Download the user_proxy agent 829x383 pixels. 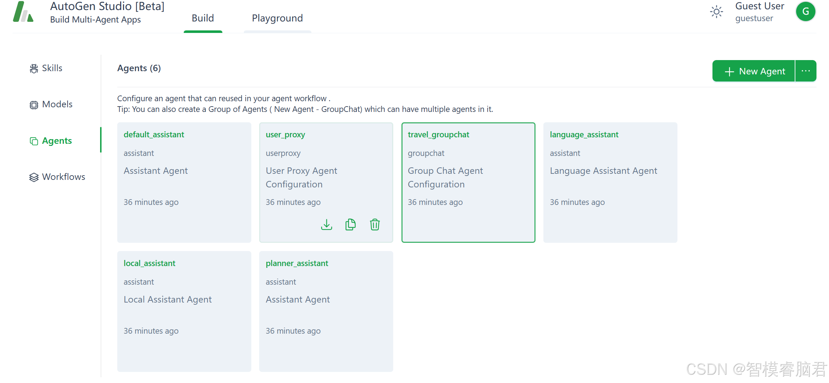326,225
